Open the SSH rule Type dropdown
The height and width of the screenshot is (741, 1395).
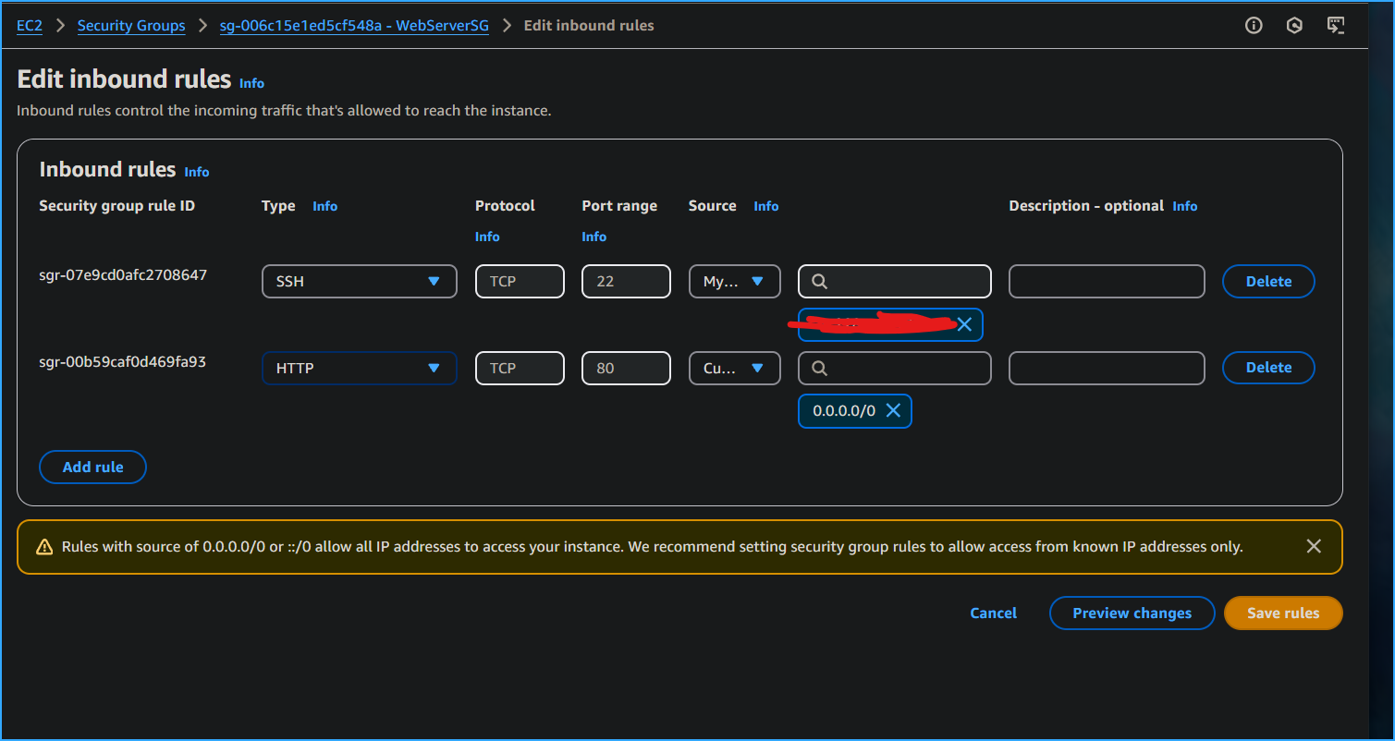[x=359, y=281]
